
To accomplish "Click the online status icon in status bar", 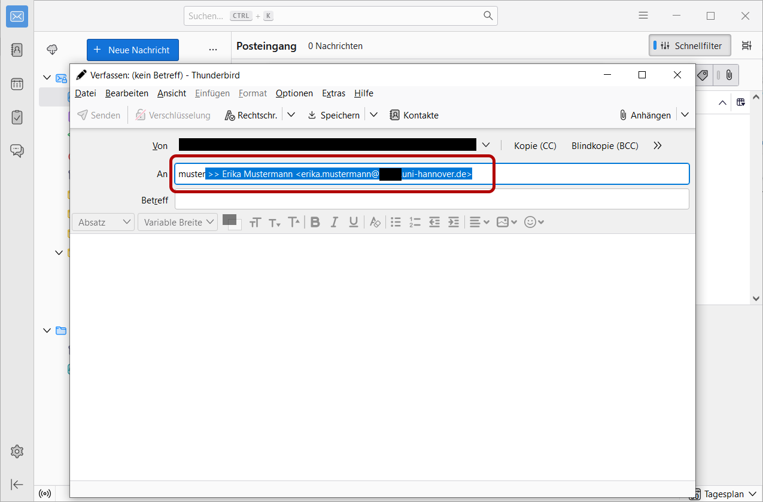I will [45, 494].
